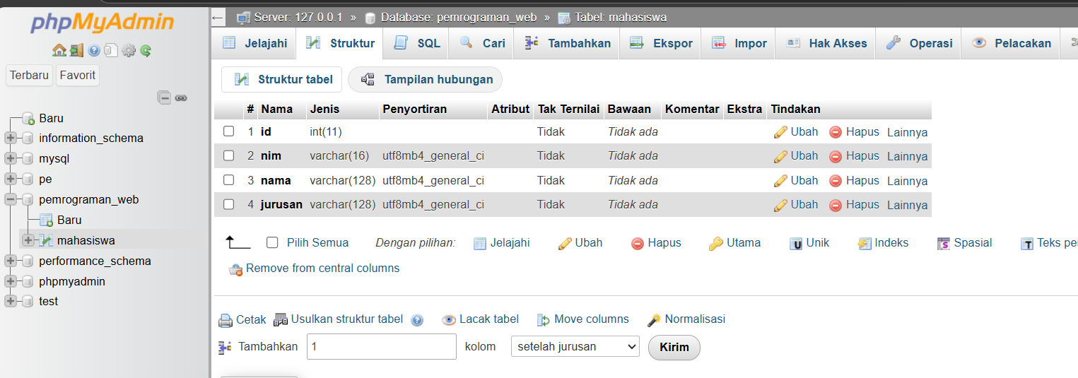Switch to the SQL tab
Screen dimensions: 1078x378
[x=418, y=43]
